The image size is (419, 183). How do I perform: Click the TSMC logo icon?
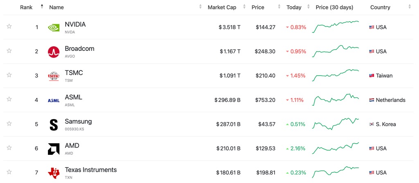point(54,76)
